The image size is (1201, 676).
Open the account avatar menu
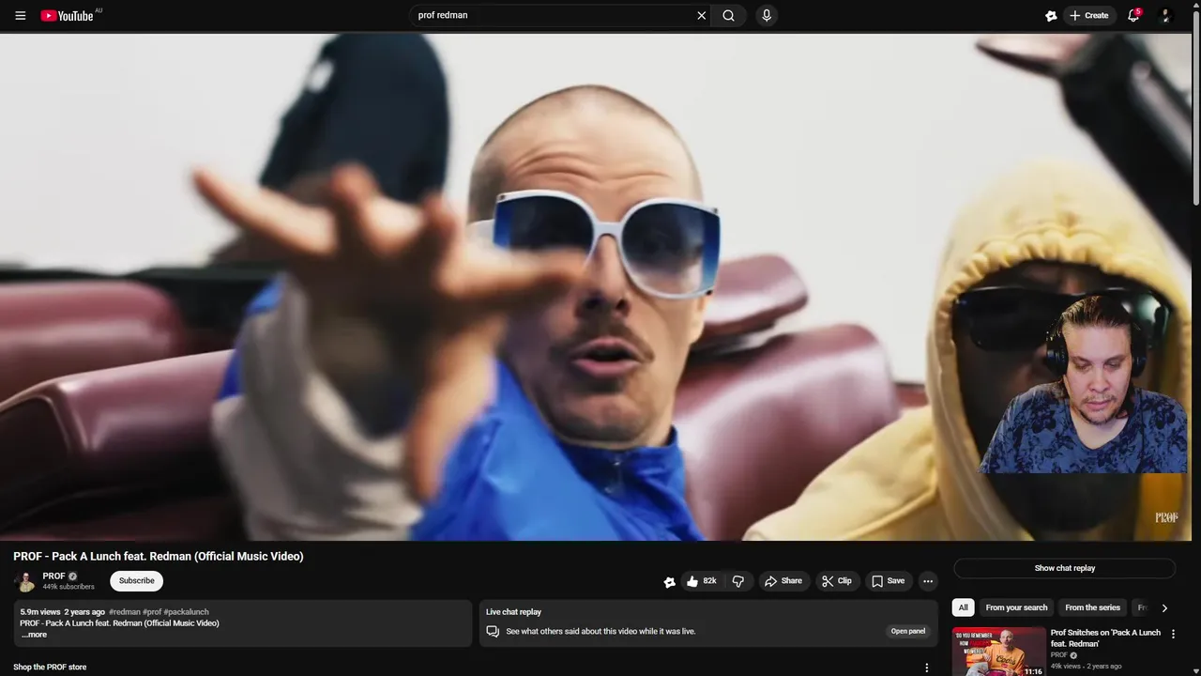(1166, 16)
